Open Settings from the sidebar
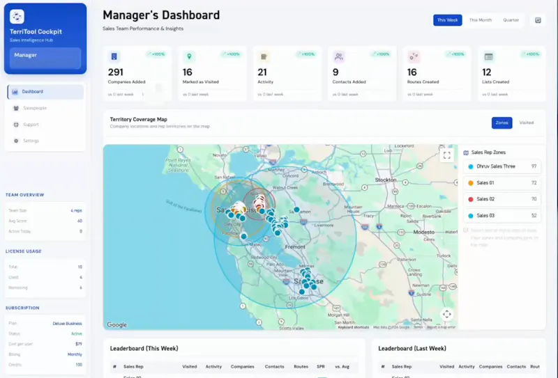Image resolution: width=558 pixels, height=378 pixels. [45, 141]
